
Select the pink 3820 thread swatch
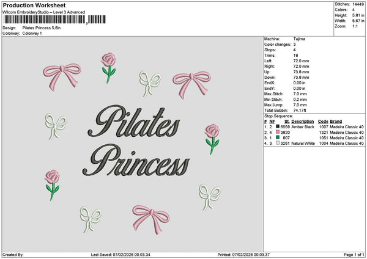pos(278,132)
